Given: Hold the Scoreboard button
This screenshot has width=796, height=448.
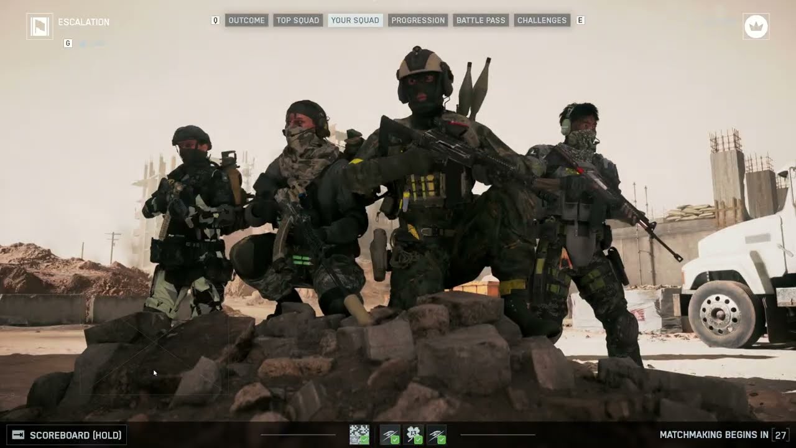Looking at the screenshot, I should coord(67,435).
